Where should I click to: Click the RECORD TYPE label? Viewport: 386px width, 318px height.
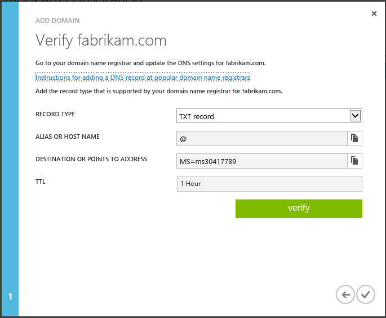55,115
